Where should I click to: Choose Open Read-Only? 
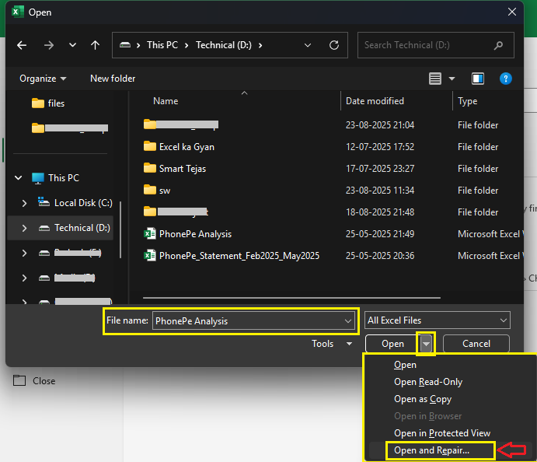(428, 382)
